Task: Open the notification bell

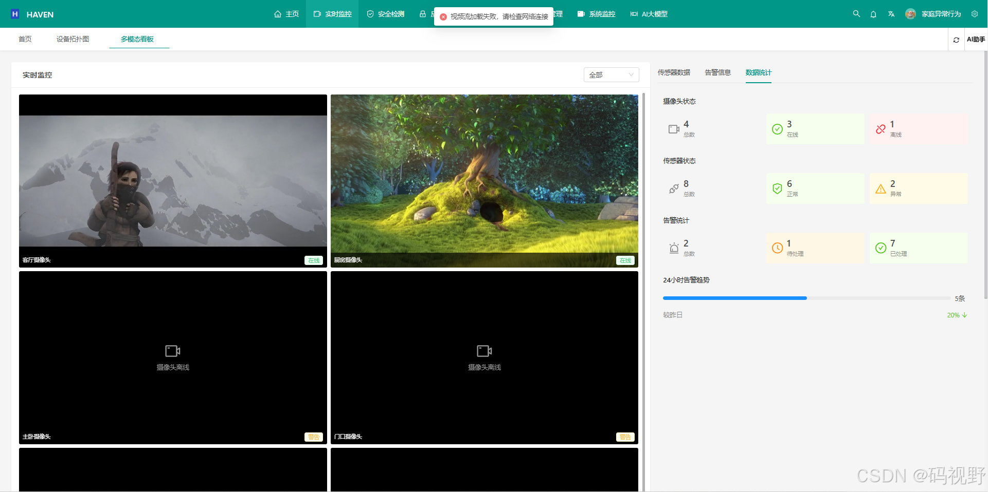Action: pyautogui.click(x=873, y=14)
